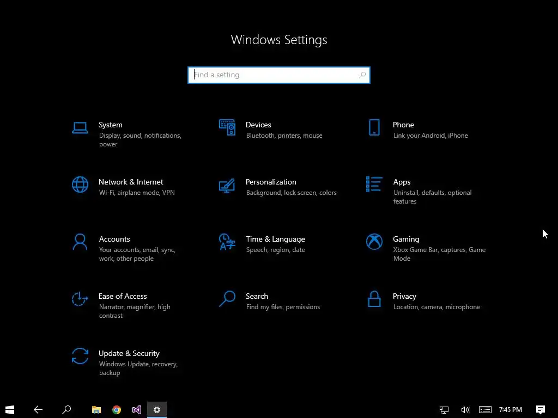This screenshot has width=558, height=418.
Task: Click the Gaming heading
Action: [406, 239]
